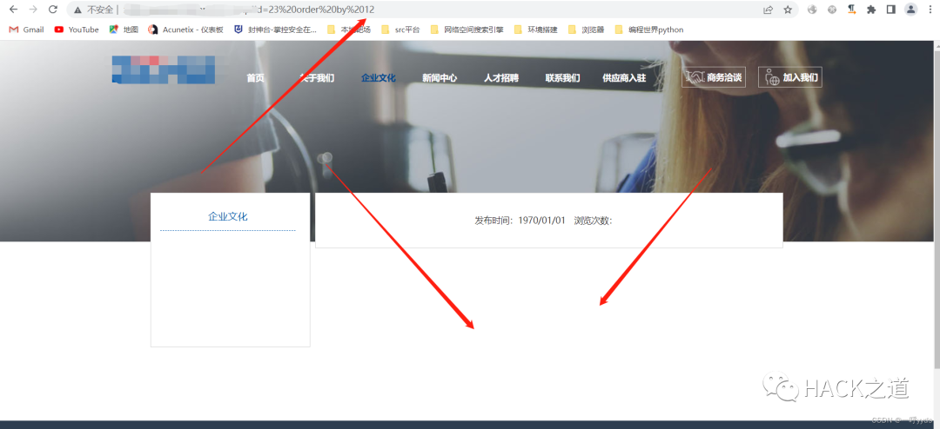
Task: Open the extensions puzzle icon
Action: click(870, 10)
